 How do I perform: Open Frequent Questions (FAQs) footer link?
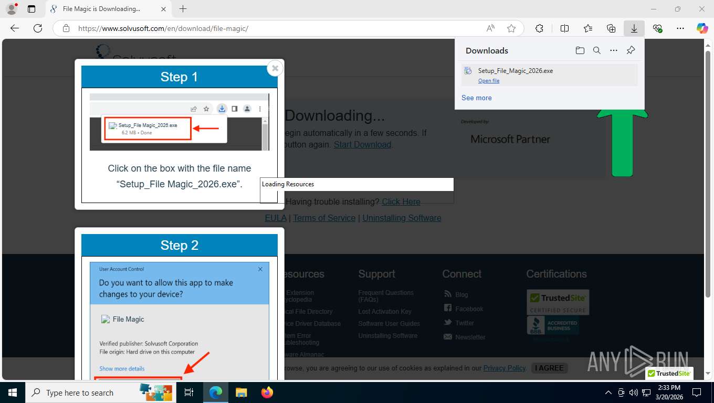tap(386, 296)
